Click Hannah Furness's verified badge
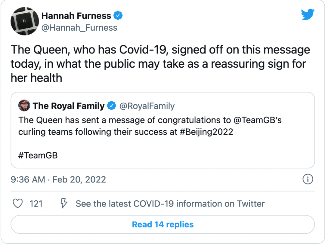The image size is (325, 245). tap(118, 15)
